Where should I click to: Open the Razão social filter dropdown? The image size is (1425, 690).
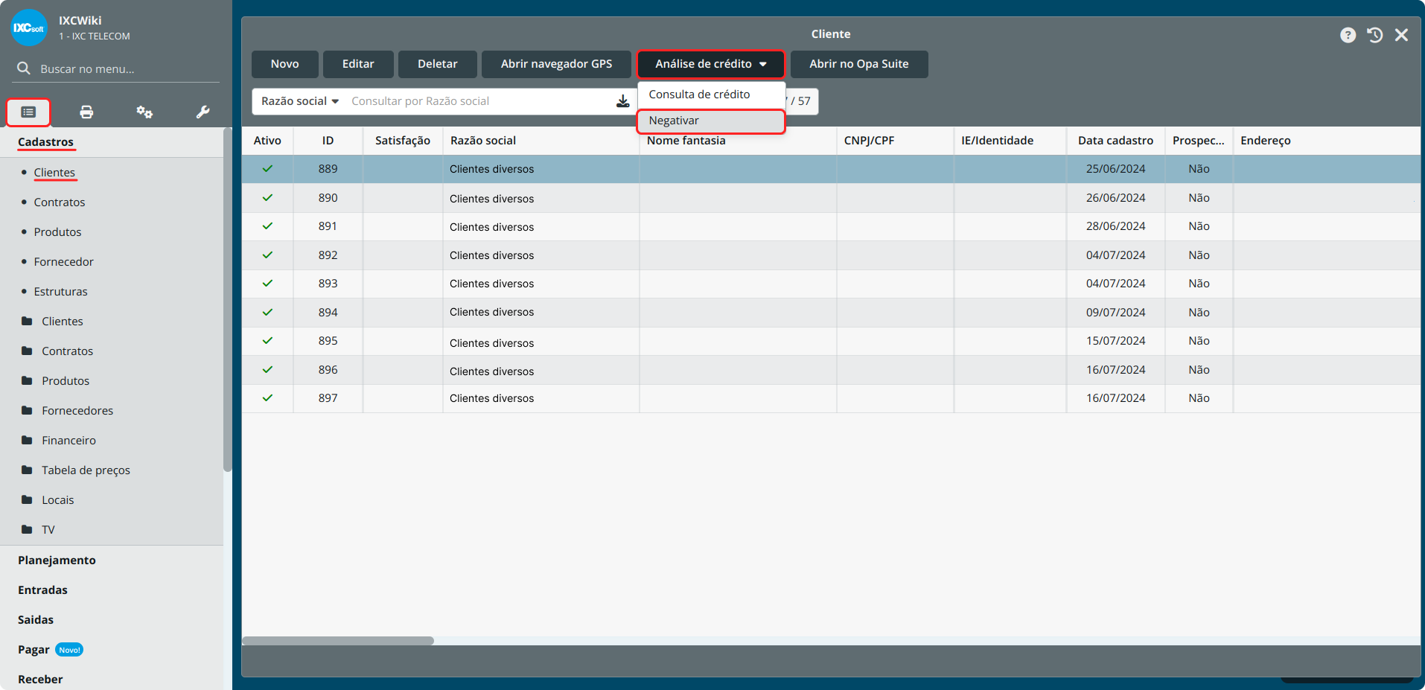[x=300, y=101]
